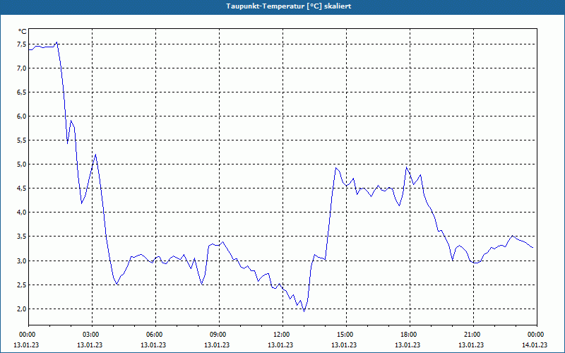565x353 pixels.
Task: Click the 15:00 time label
Action: (346, 335)
